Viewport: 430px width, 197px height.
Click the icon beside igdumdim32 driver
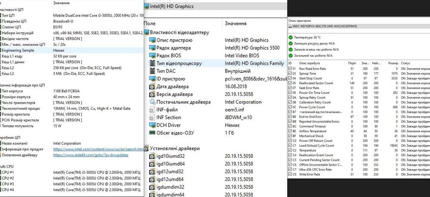point(152,187)
